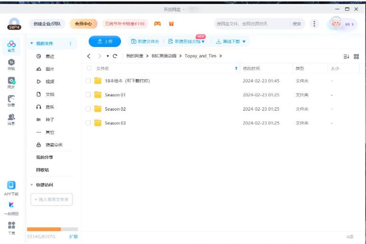
Task: Select 图片 in the sidebar
Action: click(50, 69)
